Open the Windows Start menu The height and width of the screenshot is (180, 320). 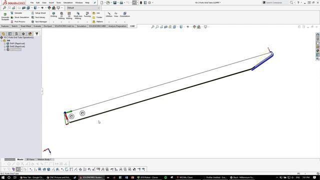(x=3, y=177)
